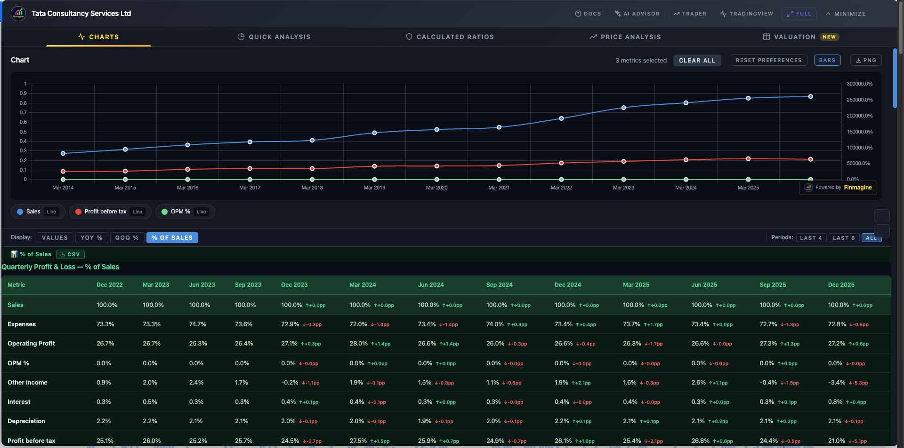Click the Finmagine logo in the header

(x=18, y=13)
